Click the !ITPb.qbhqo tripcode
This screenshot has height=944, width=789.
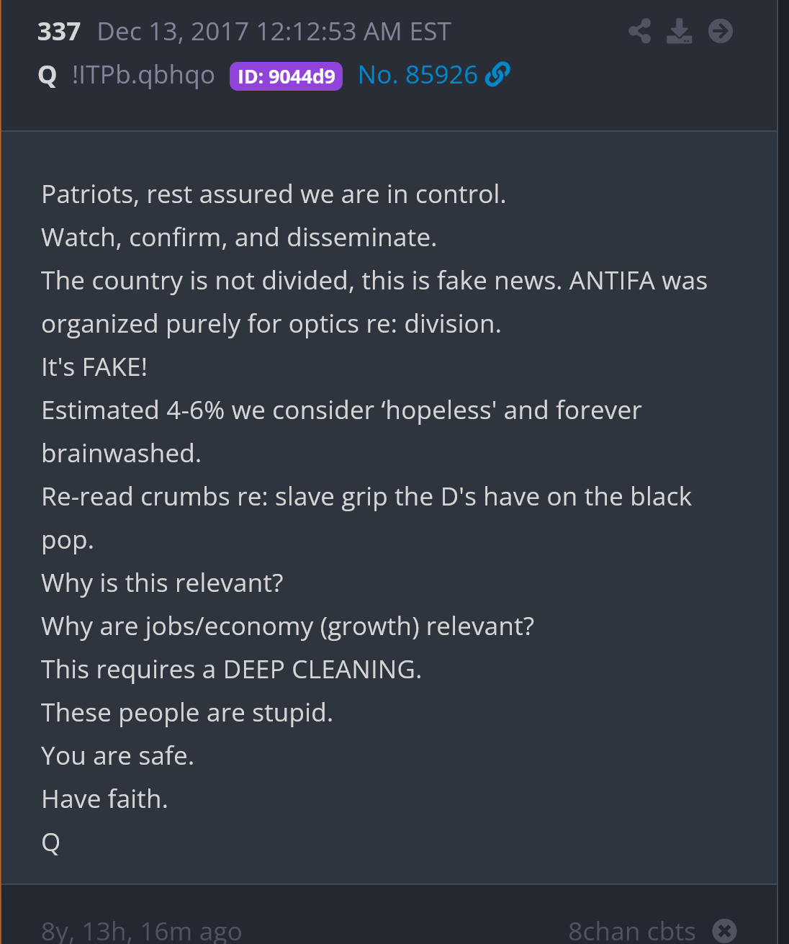(143, 75)
